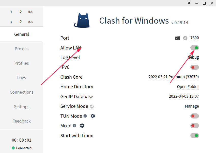The image size is (216, 153).
Task: Switch to the Proxies section
Action: [22, 49]
